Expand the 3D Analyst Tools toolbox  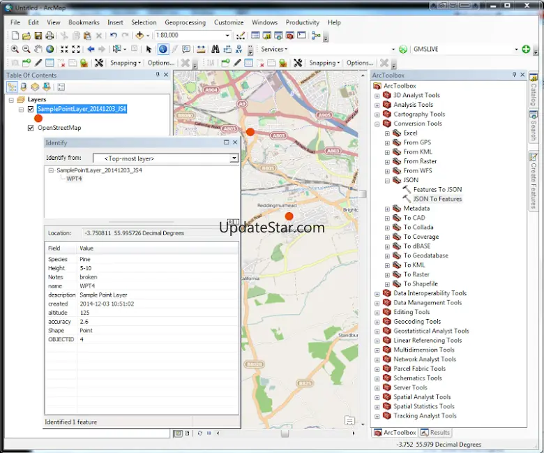click(377, 96)
